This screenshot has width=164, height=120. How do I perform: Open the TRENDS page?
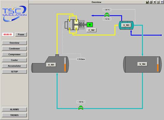(x=15, y=115)
